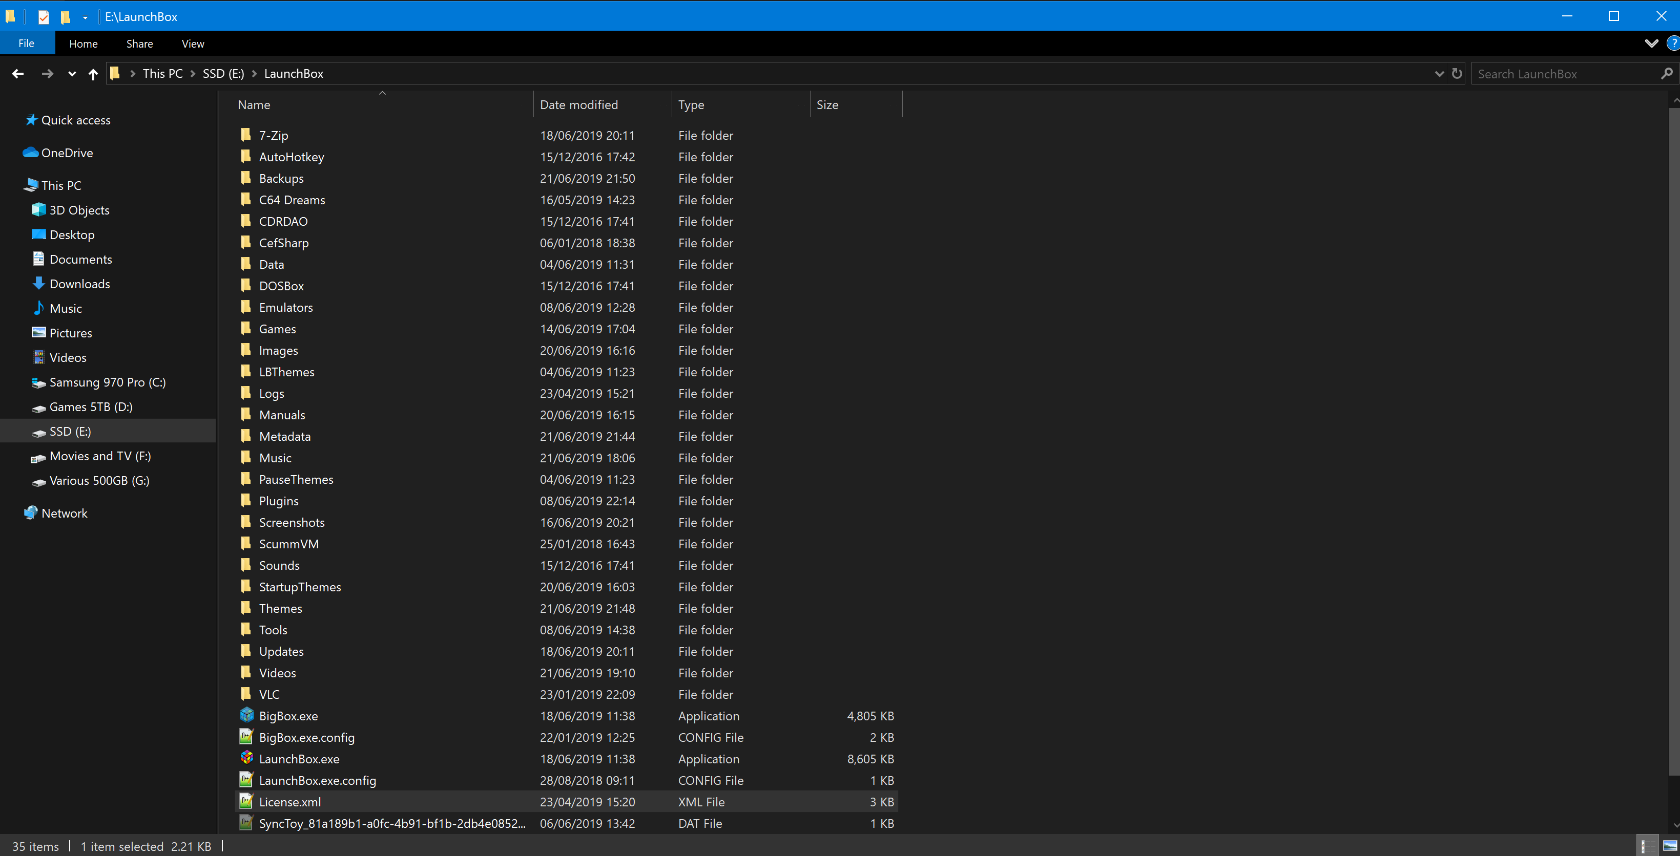1680x856 pixels.
Task: Click the LaunchBox.exe application icon
Action: pos(246,758)
